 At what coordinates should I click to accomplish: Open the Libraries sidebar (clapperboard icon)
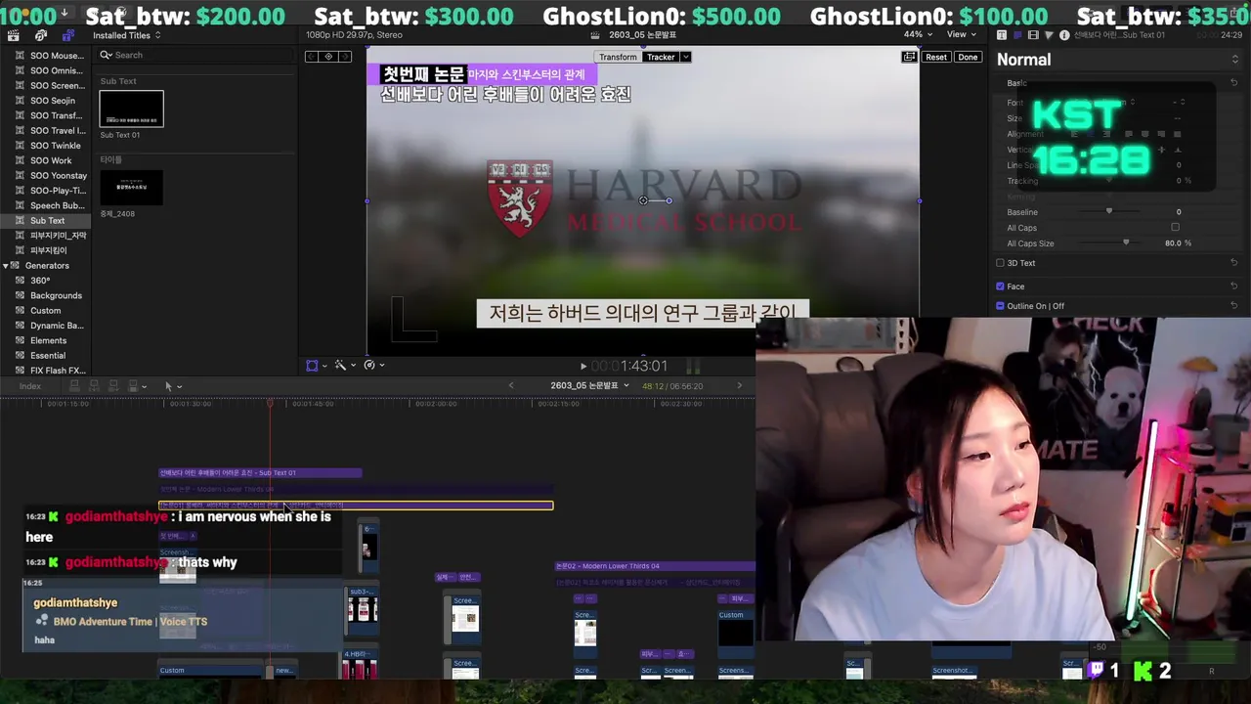click(x=13, y=35)
